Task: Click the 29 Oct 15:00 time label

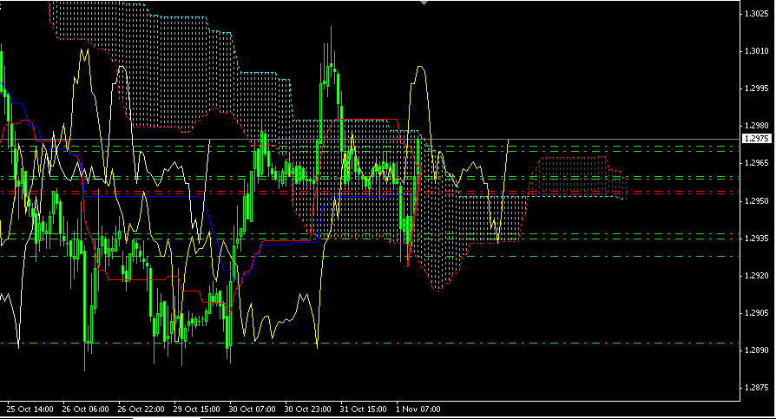Action: pos(196,409)
